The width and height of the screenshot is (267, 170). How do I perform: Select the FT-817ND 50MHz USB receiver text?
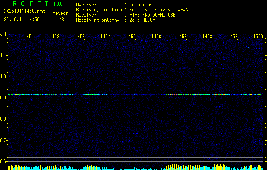point(152,14)
